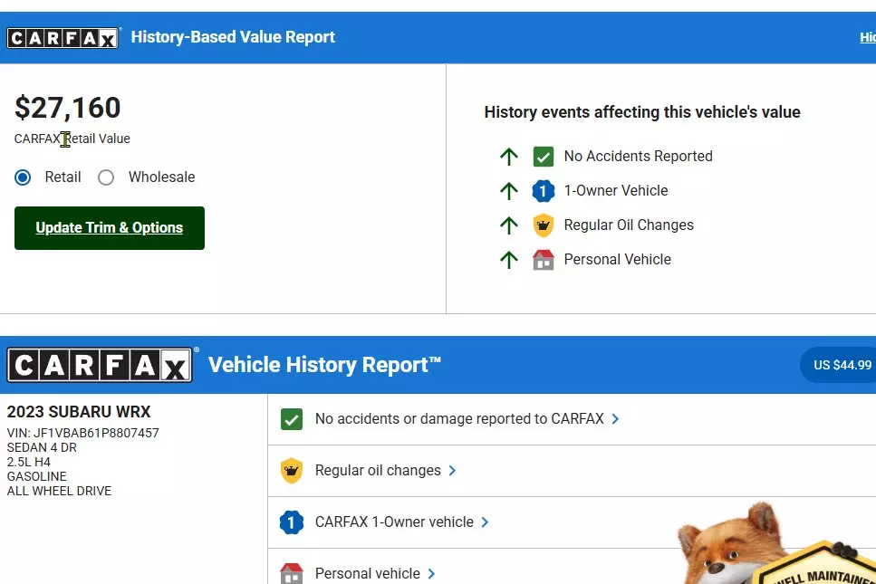
Task: Expand Regular oil changes chevron
Action: (452, 471)
